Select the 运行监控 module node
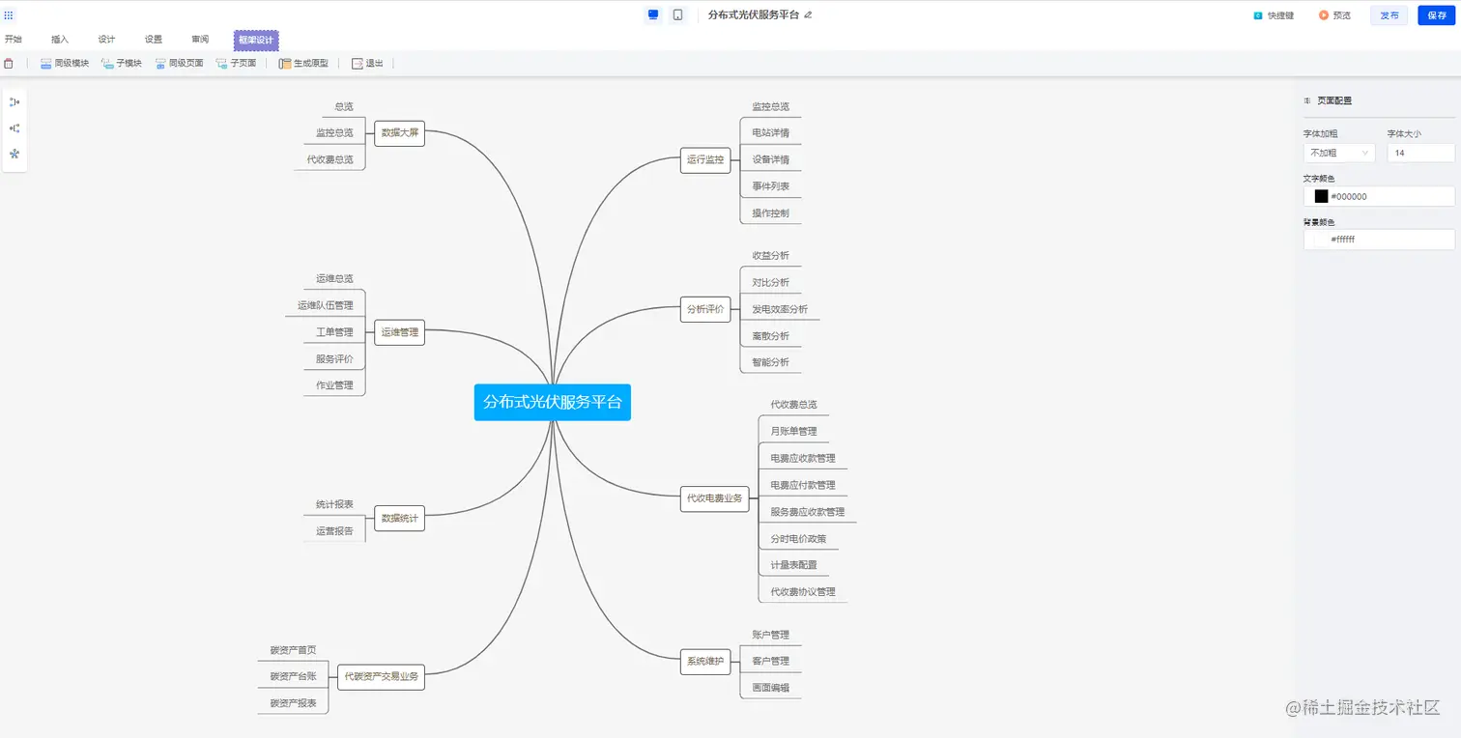 pos(705,160)
